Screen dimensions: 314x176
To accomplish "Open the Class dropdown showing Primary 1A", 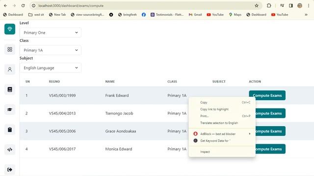I will point(51,50).
